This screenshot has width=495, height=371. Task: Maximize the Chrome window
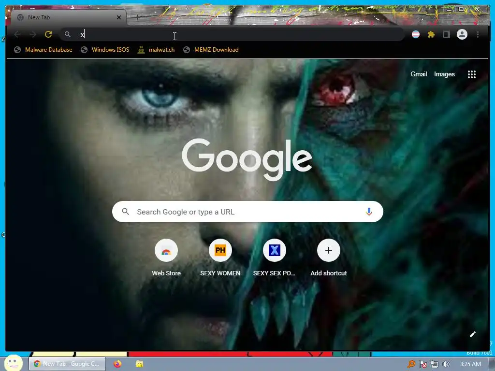point(461,10)
